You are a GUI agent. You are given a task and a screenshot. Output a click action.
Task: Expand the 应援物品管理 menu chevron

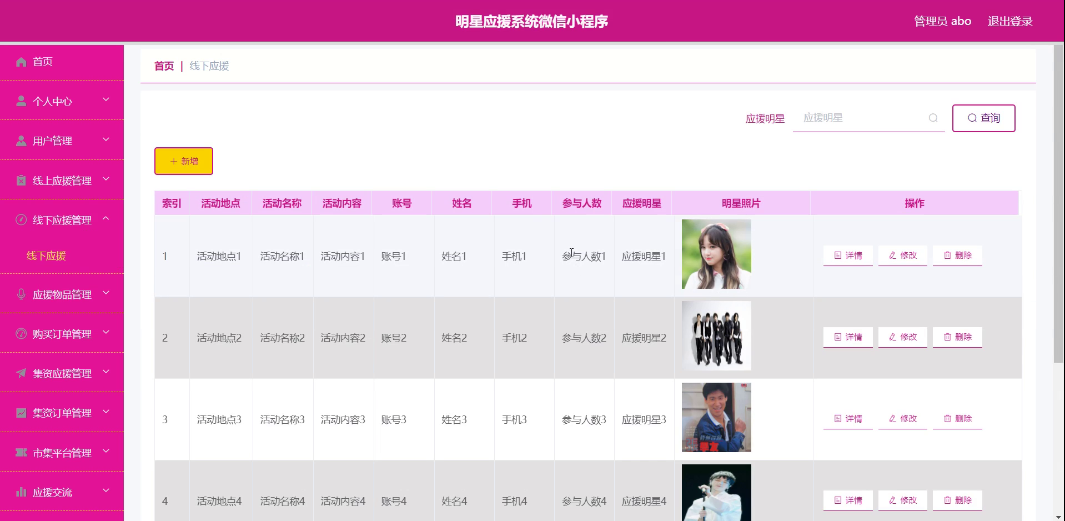click(x=106, y=293)
